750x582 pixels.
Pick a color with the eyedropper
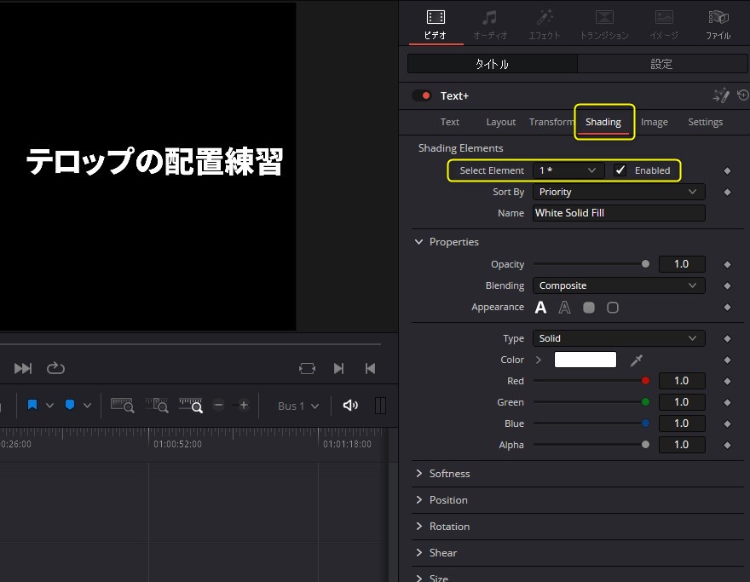pyautogui.click(x=636, y=360)
